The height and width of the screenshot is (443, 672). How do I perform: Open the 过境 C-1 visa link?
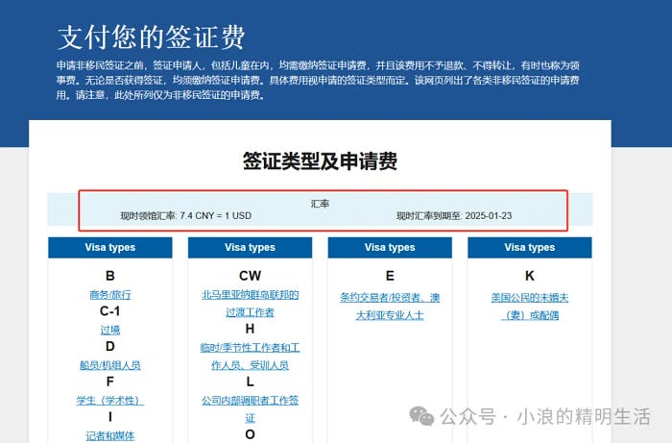point(110,330)
